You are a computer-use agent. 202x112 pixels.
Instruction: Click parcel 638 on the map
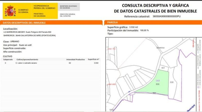click(172, 82)
